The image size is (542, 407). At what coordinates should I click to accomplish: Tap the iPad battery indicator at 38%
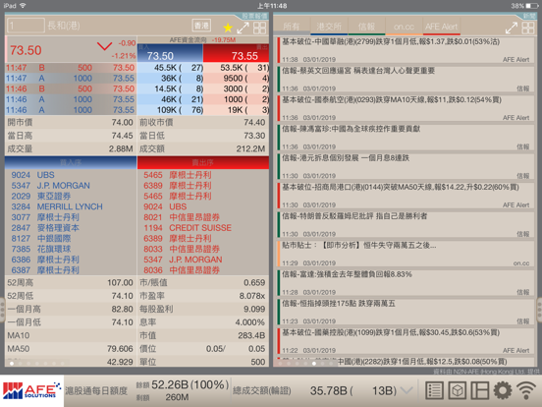524,6
